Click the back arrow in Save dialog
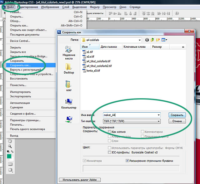200x184 pixels. point(147,40)
